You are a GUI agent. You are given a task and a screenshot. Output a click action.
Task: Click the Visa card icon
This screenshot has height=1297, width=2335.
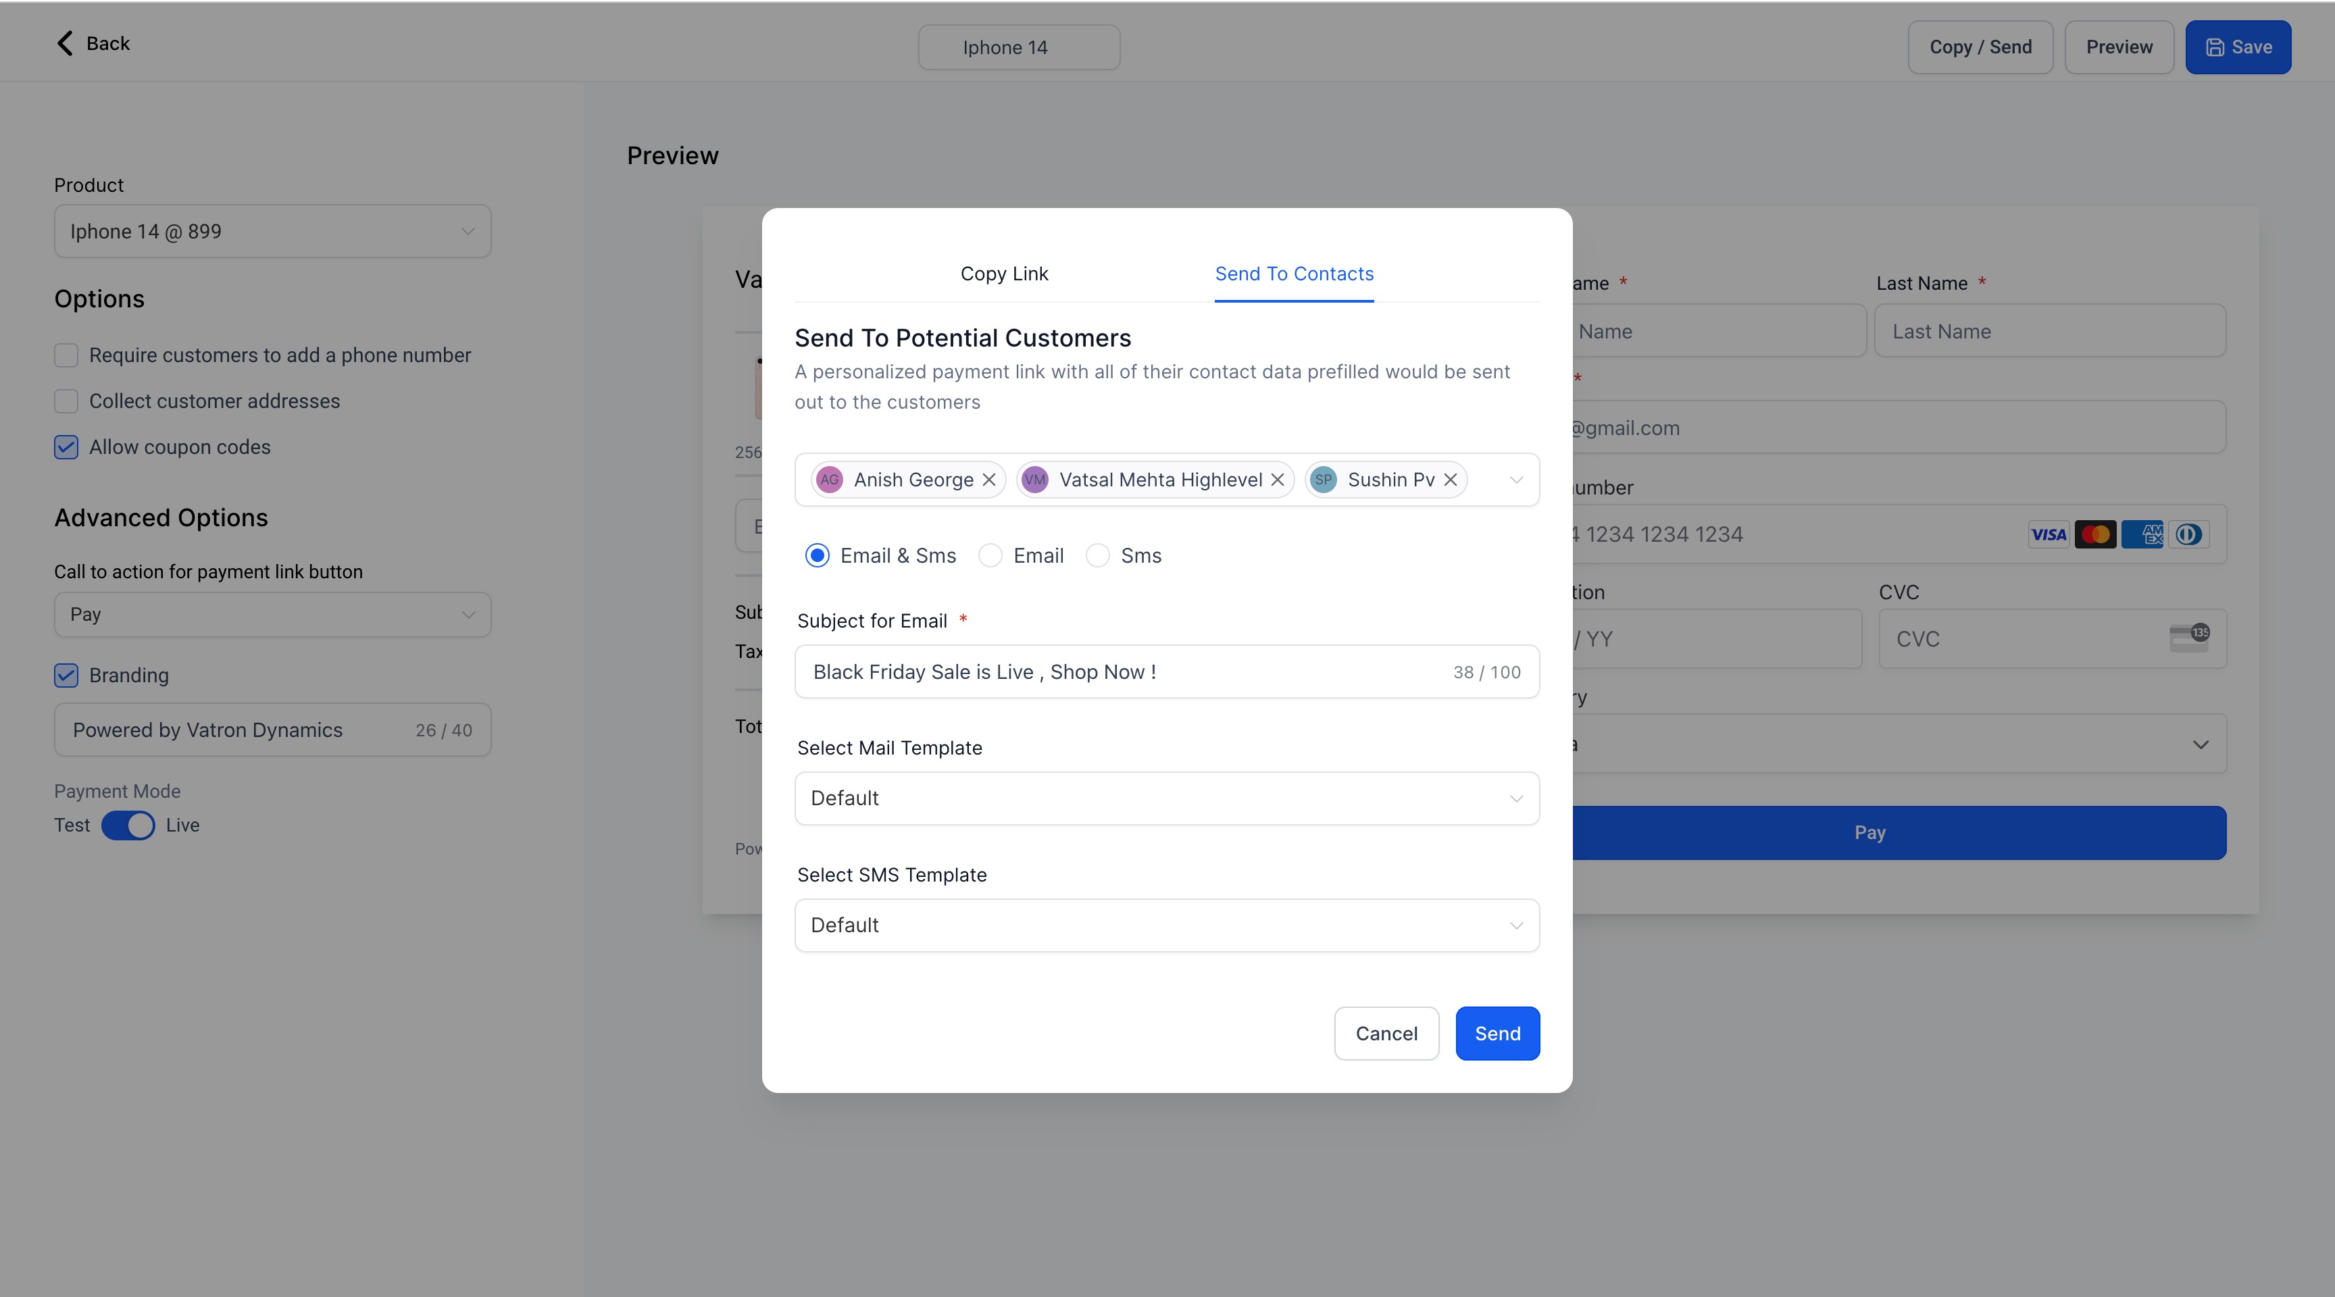2048,534
